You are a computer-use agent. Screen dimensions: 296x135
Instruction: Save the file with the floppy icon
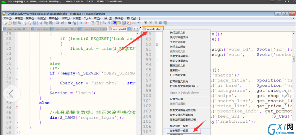click(x=14, y=23)
